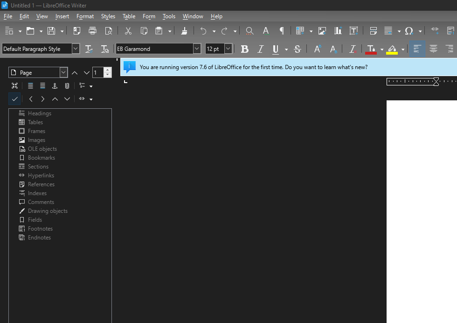The image size is (457, 323).
Task: Open Find and Replace magnifier icon
Action: click(249, 31)
